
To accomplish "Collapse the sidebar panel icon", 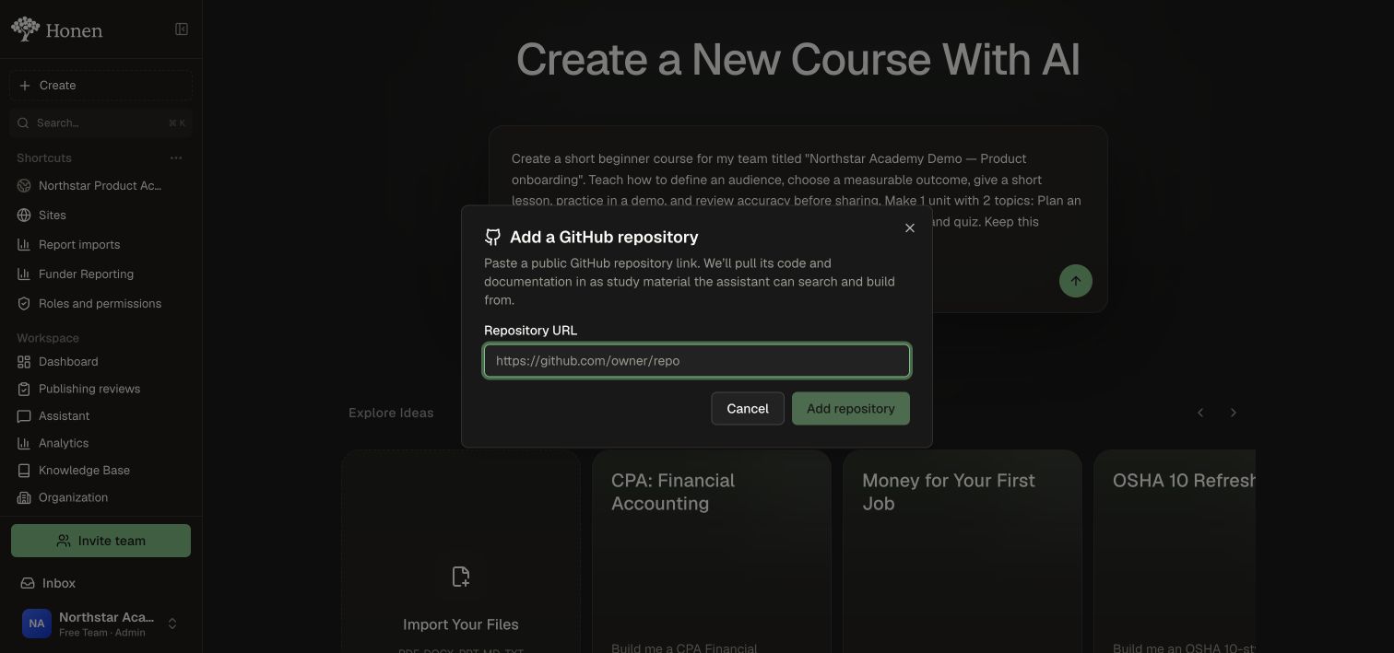I will 182,29.
